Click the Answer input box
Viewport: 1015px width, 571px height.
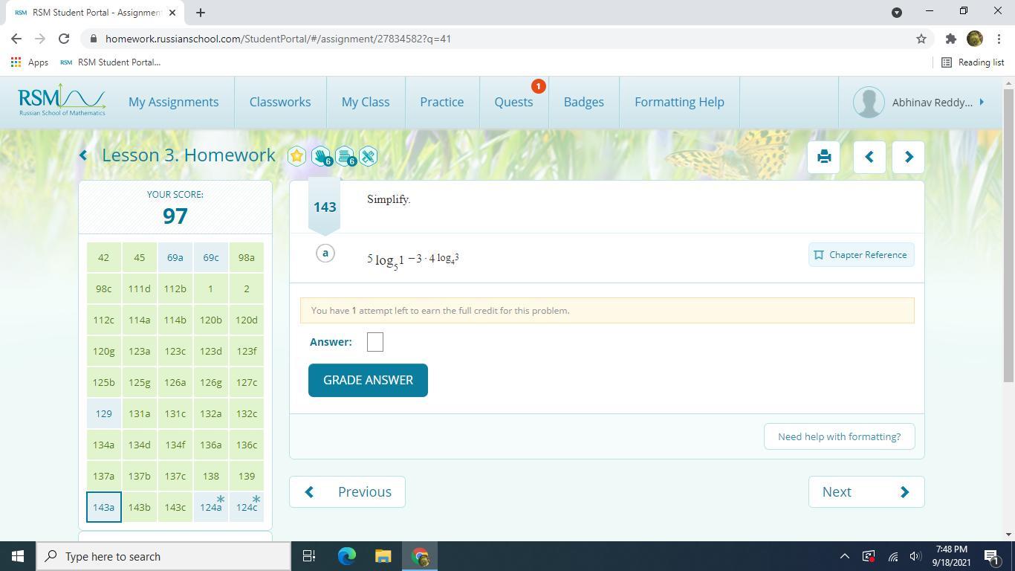[375, 342]
